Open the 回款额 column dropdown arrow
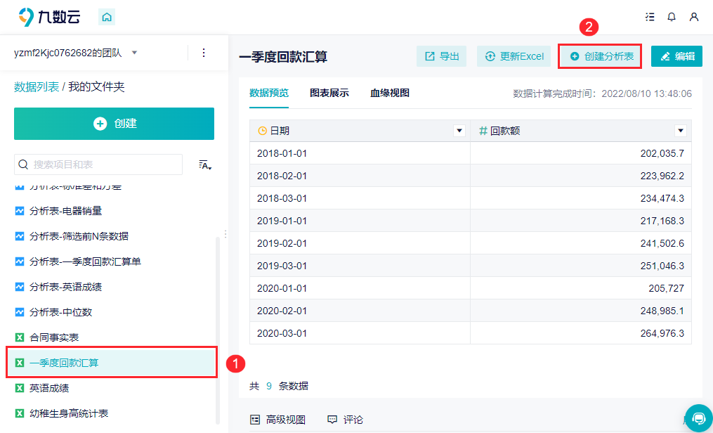The width and height of the screenshot is (713, 433). point(680,131)
